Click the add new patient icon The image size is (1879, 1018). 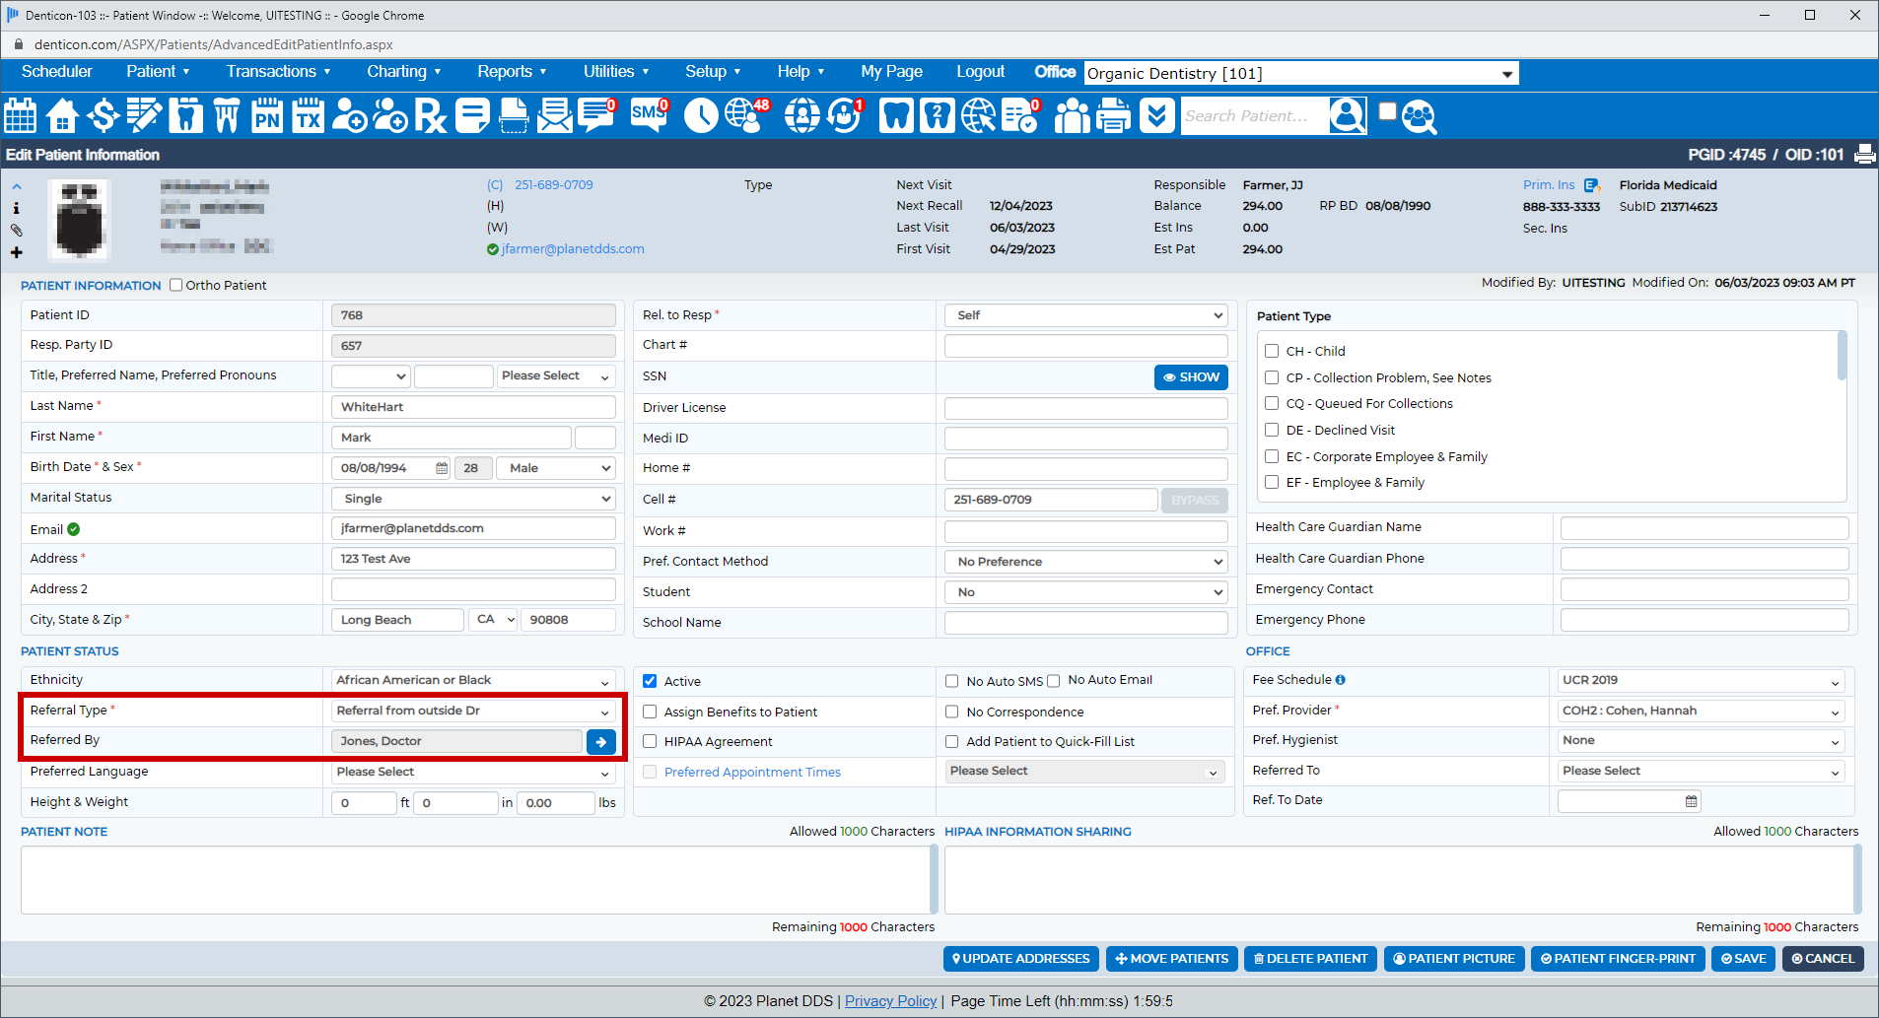pos(350,116)
